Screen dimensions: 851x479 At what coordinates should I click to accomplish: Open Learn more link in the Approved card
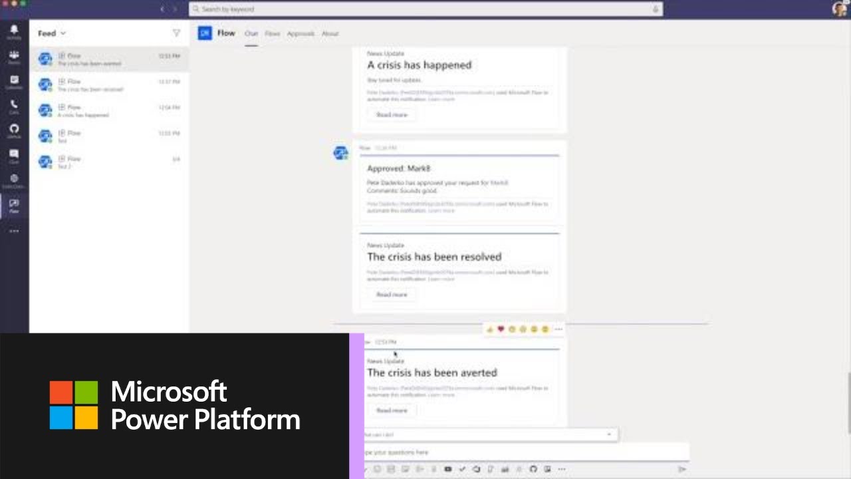(x=441, y=210)
